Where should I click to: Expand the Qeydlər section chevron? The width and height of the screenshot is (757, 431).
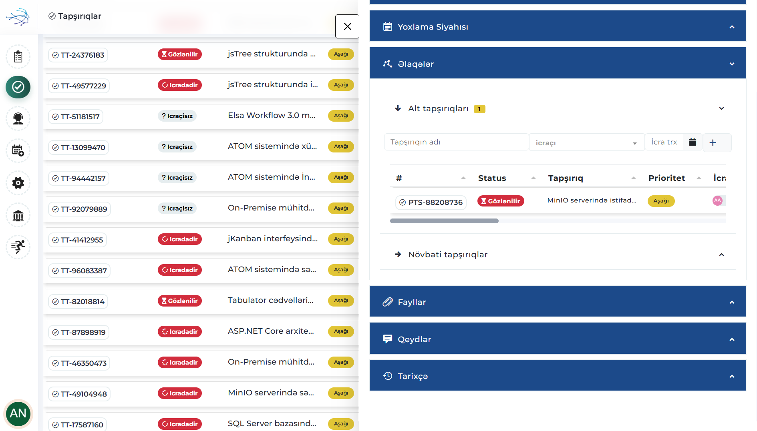click(732, 339)
